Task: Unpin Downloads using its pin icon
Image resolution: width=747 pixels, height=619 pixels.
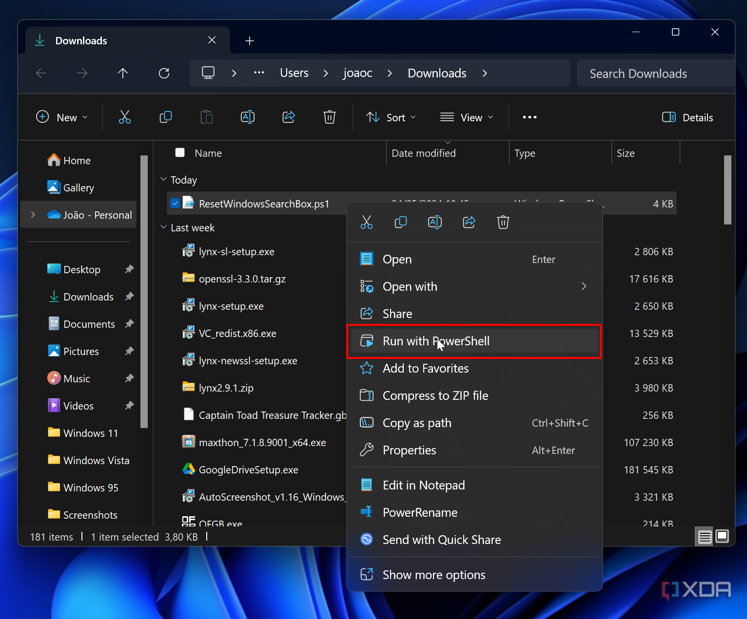Action: click(x=129, y=297)
